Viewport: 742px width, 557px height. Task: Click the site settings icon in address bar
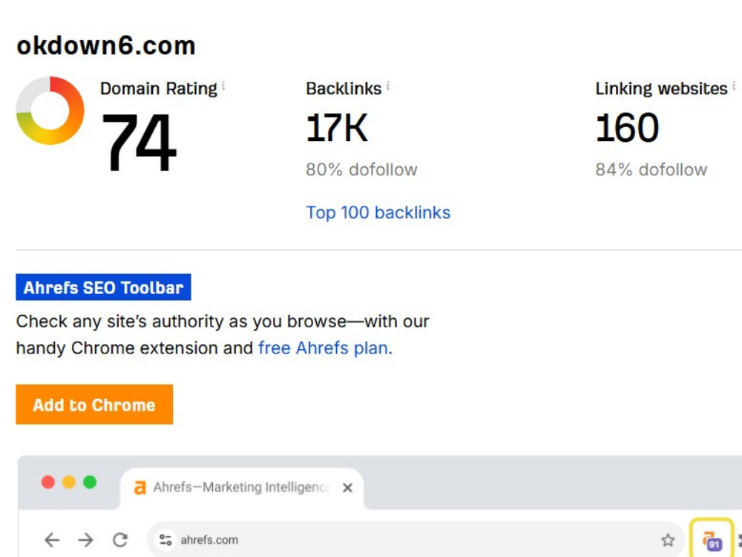click(165, 539)
